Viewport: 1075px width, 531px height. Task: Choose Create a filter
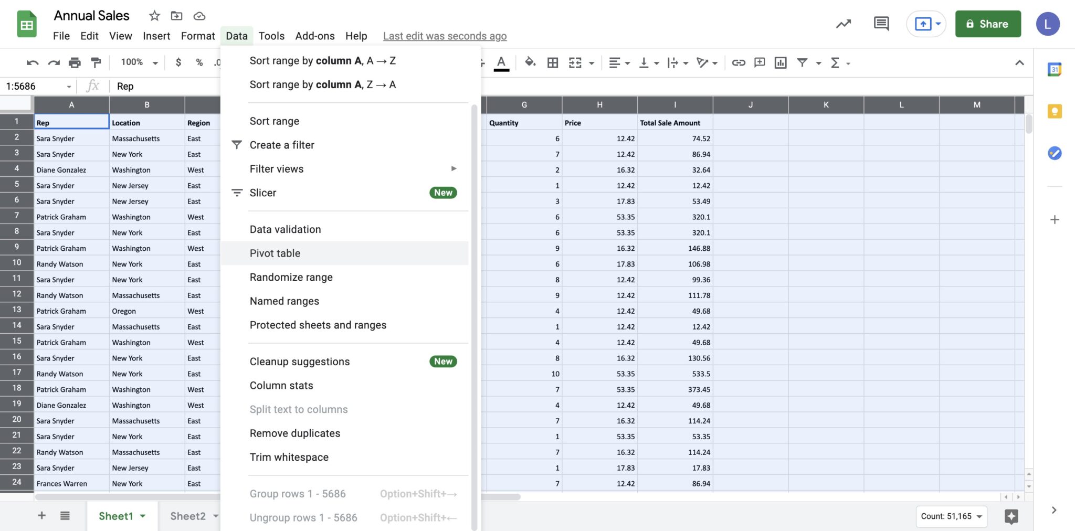coord(345,145)
